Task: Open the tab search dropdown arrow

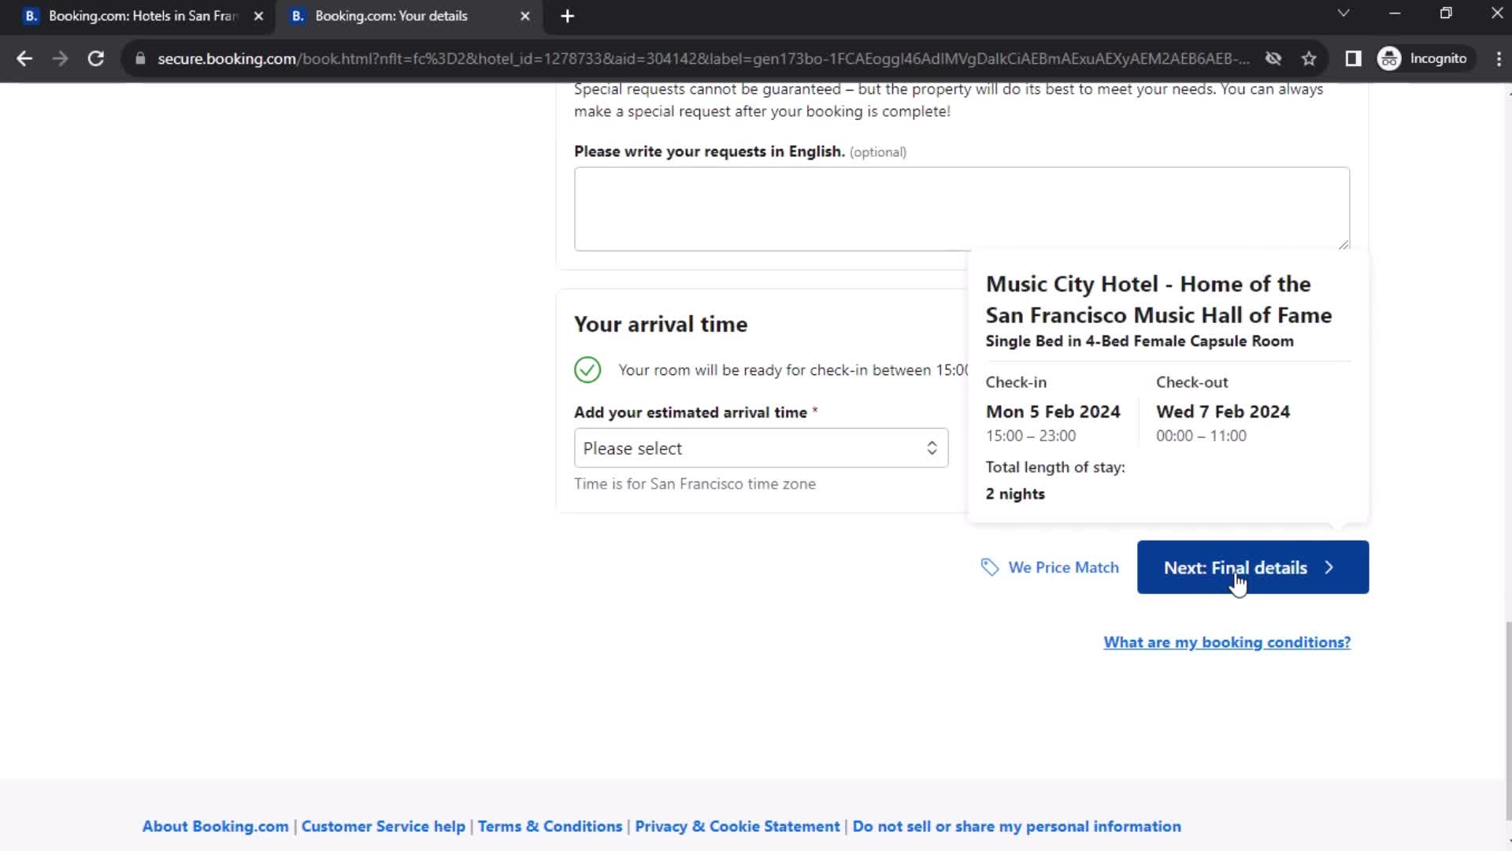Action: pyautogui.click(x=1343, y=13)
